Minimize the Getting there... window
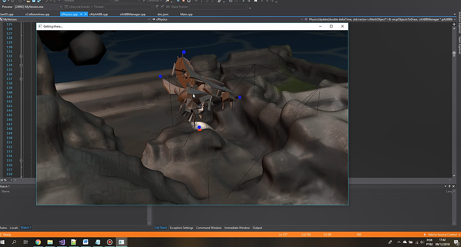The image size is (461, 247). click(x=320, y=26)
